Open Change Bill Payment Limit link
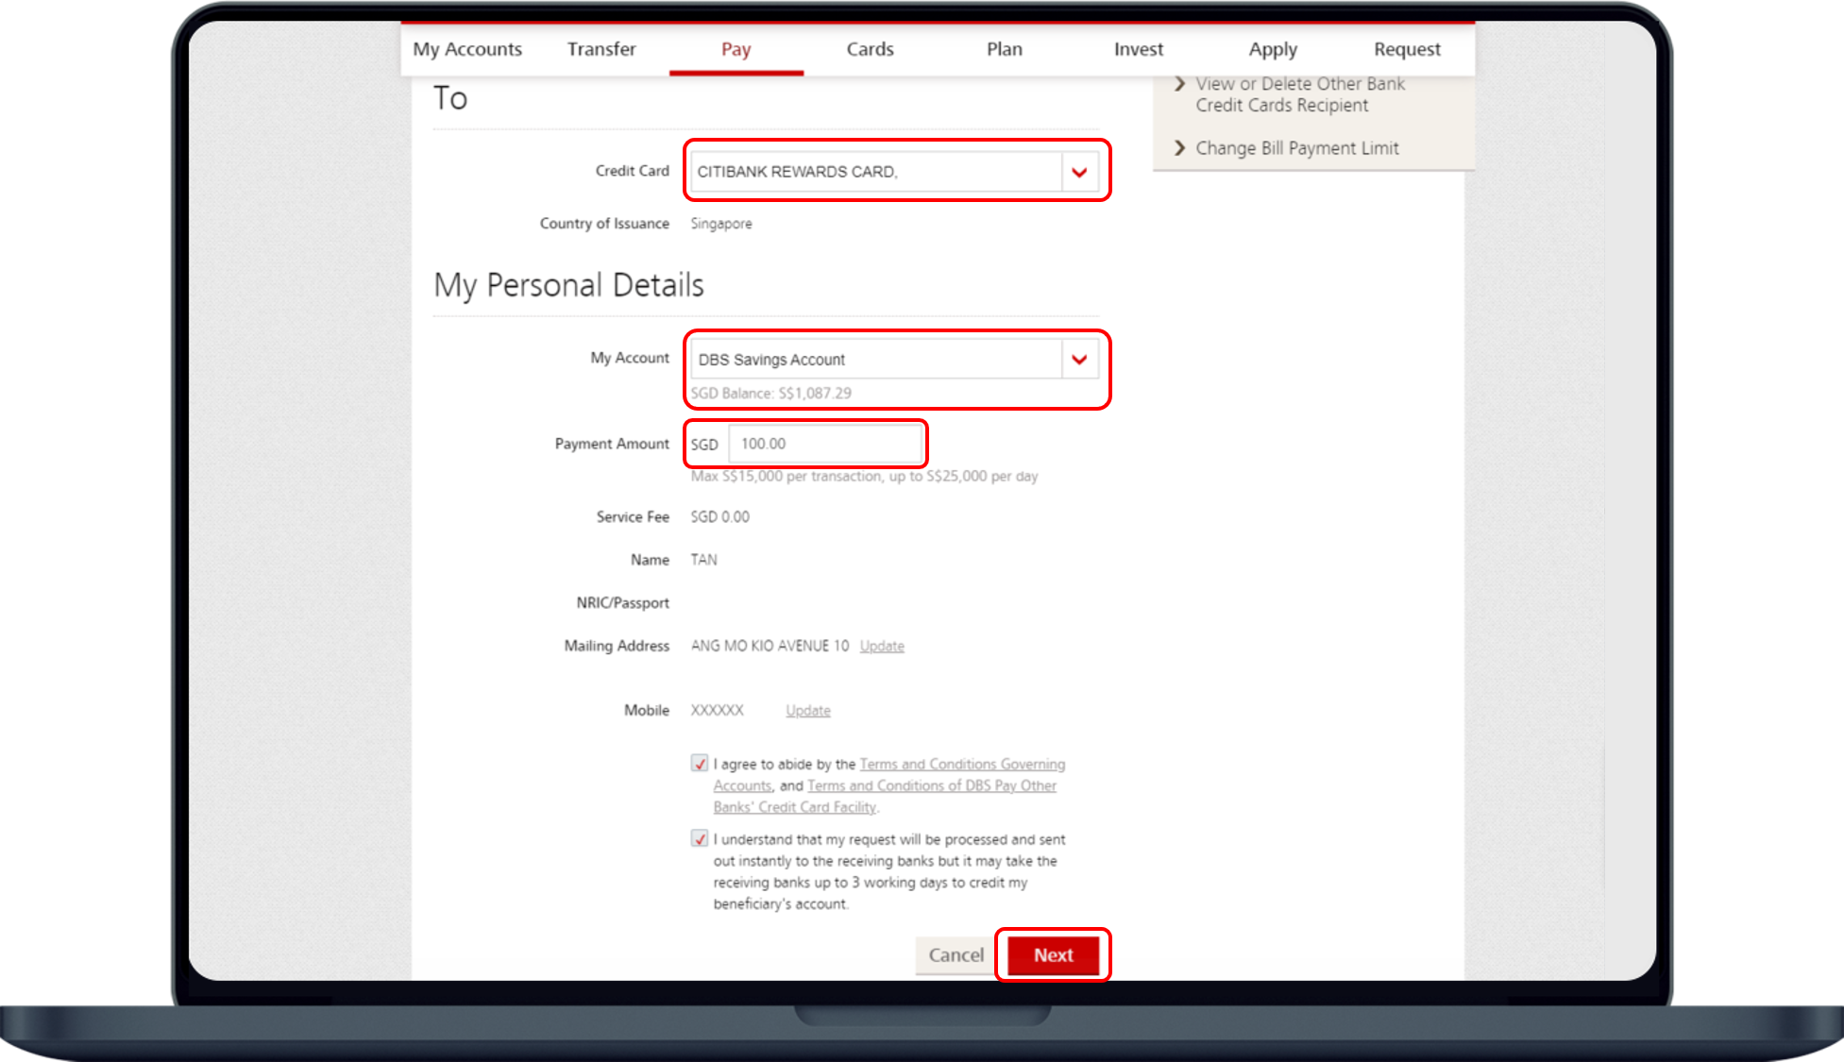 click(x=1296, y=148)
